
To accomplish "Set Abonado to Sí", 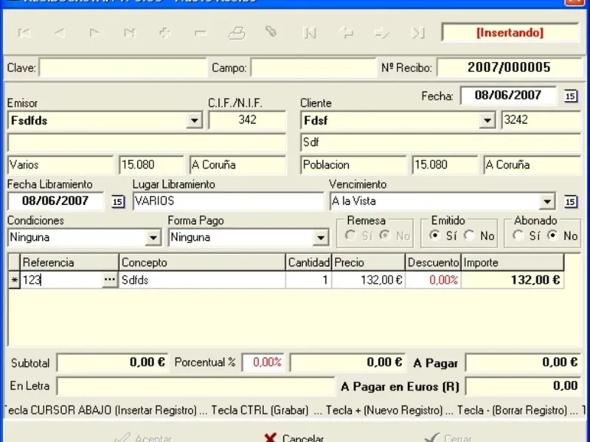I will tap(518, 236).
